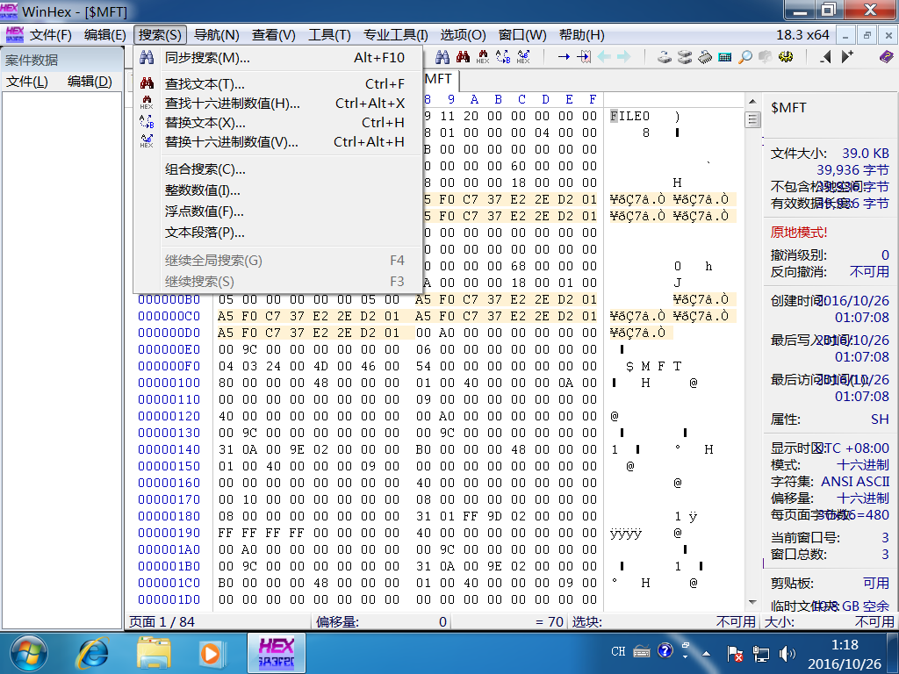Choose 文本段落(P)... menu entry
The height and width of the screenshot is (674, 899).
[x=277, y=233]
